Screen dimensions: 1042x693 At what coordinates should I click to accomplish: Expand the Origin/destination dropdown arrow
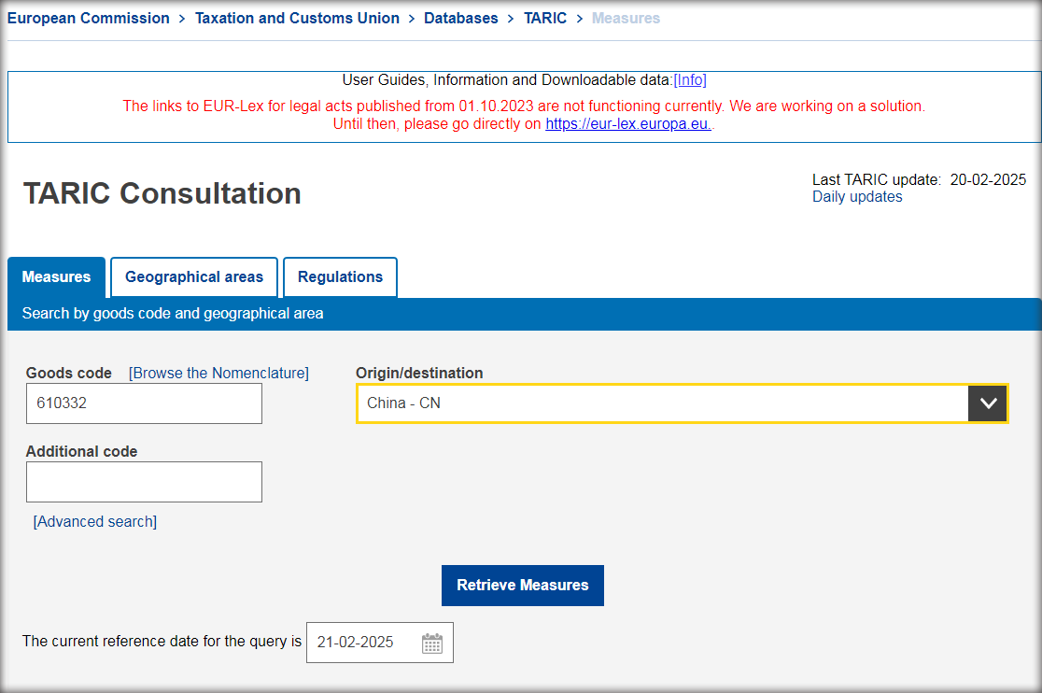(988, 403)
